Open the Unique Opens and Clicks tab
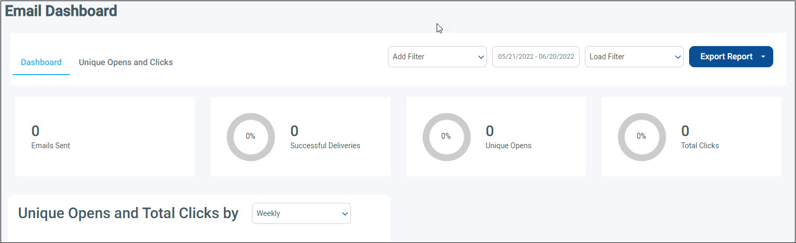This screenshot has height=243, width=796. tap(126, 62)
